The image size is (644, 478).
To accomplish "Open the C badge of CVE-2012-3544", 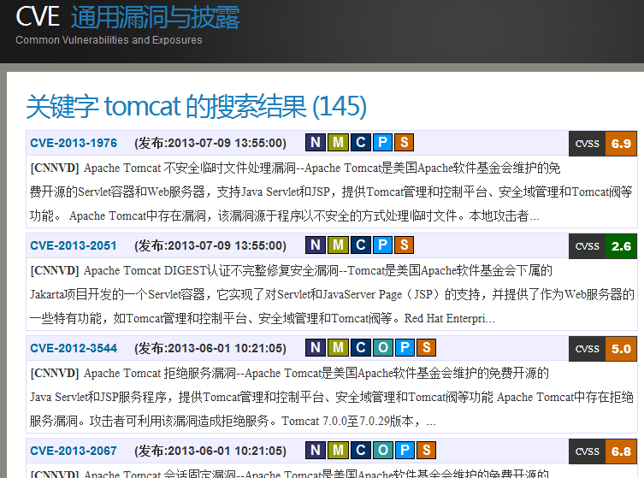I will coord(361,348).
